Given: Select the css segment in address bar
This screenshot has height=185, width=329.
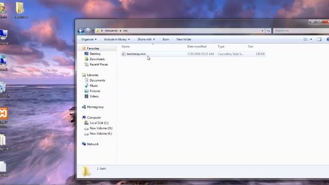Looking at the screenshot, I should [x=125, y=31].
